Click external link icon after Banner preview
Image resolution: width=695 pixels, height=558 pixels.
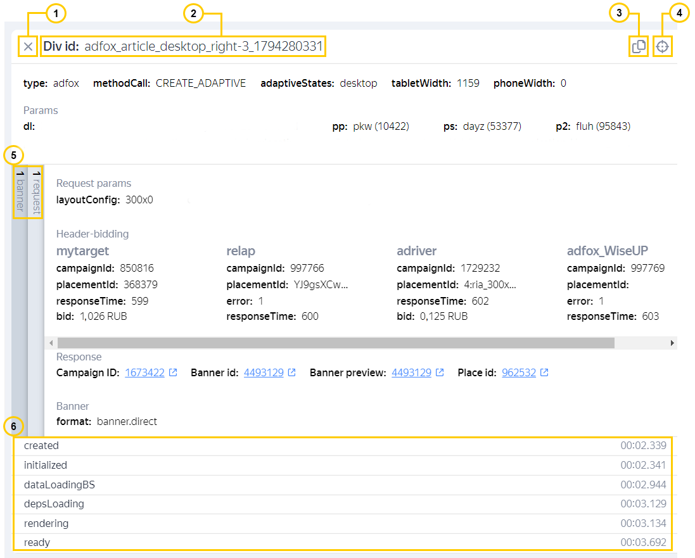point(440,373)
